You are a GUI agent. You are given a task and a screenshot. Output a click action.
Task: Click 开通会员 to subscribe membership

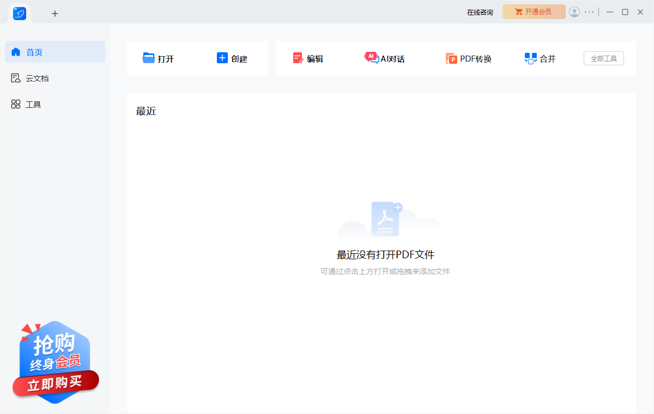[x=534, y=11]
